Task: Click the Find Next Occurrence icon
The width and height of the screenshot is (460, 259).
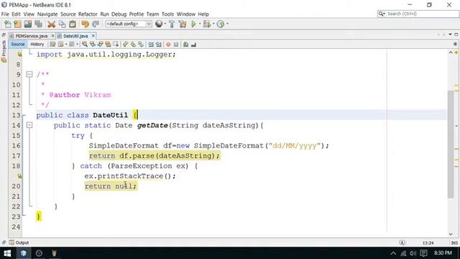Action: (x=101, y=45)
